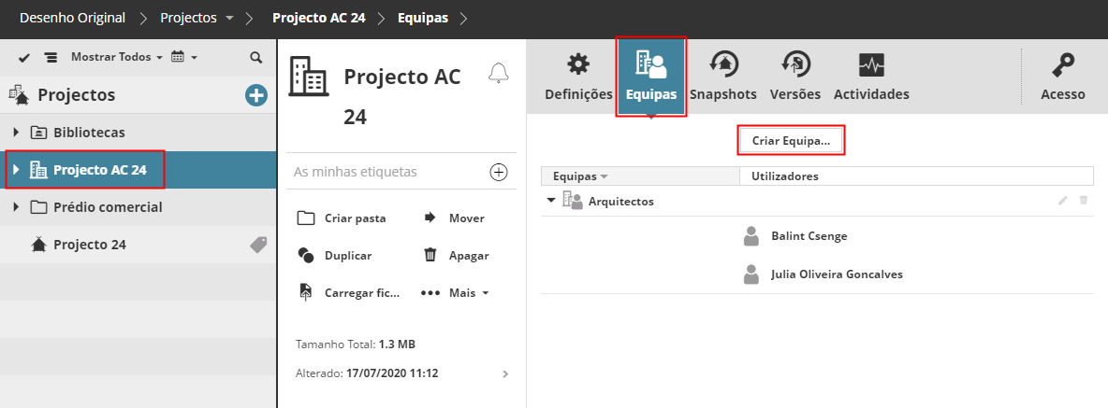Expand the Projecto AC 24 tree item

pos(17,169)
